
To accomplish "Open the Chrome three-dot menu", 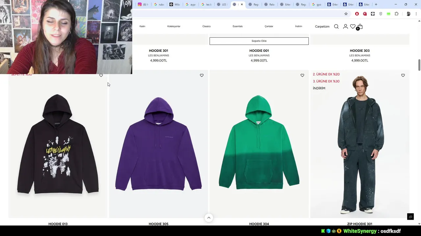I will coord(416,14).
